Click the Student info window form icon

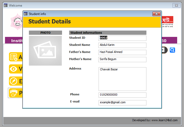click(x=25, y=14)
